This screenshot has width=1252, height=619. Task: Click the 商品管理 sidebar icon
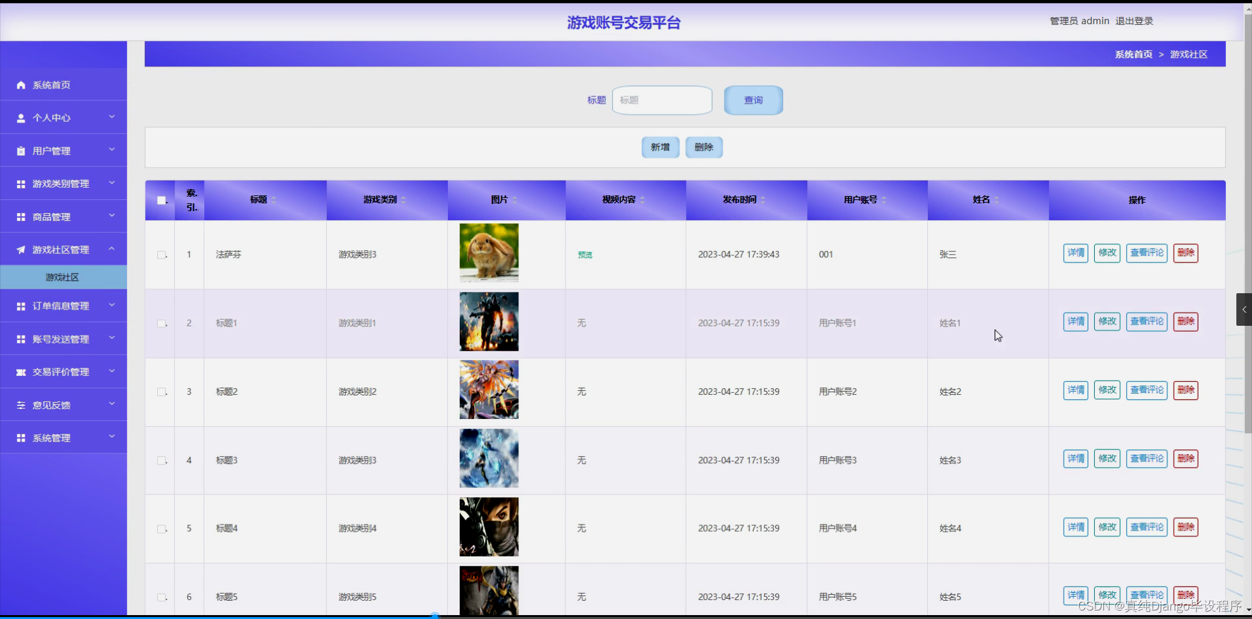(x=20, y=216)
